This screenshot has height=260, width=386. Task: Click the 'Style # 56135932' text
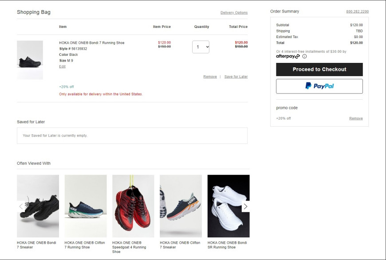[73, 49]
